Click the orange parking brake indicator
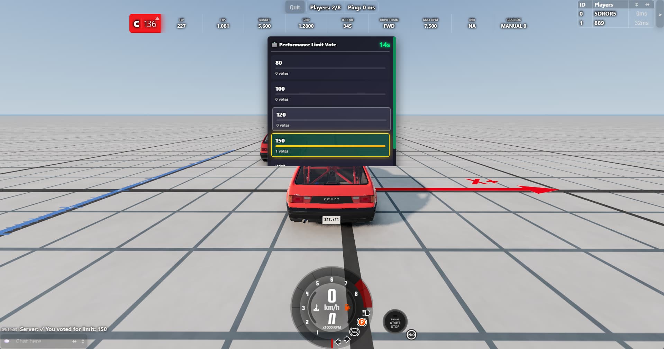The width and height of the screenshot is (664, 349). (x=362, y=322)
